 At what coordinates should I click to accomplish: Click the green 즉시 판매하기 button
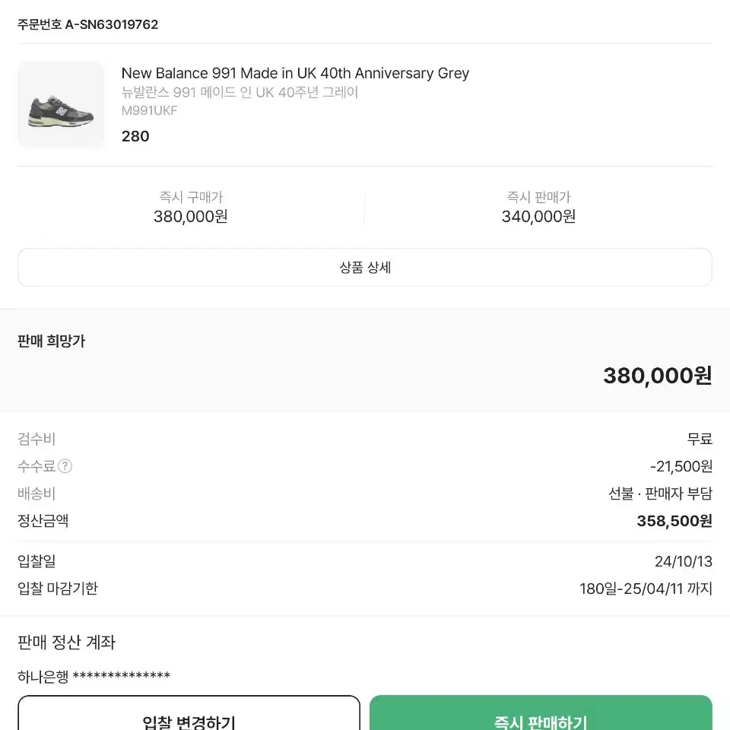[x=541, y=713]
